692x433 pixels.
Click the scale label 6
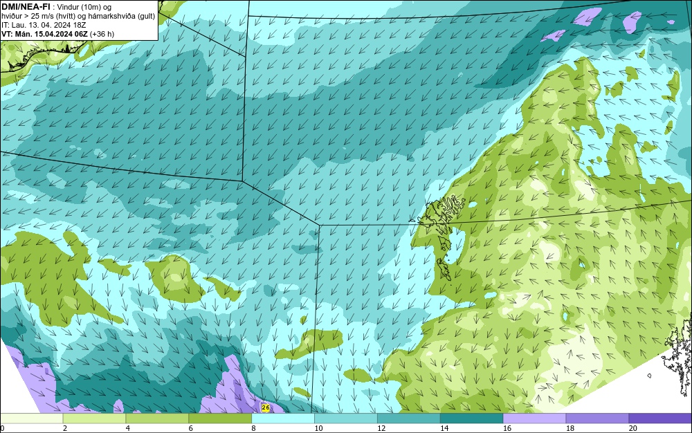pos(191,428)
